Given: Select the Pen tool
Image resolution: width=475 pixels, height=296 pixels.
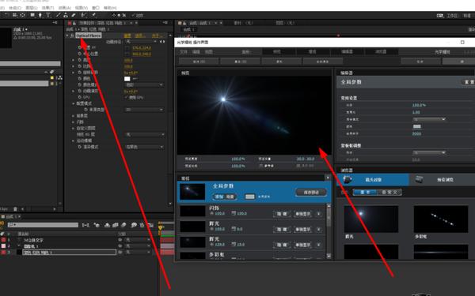Looking at the screenshot, I should [40, 15].
